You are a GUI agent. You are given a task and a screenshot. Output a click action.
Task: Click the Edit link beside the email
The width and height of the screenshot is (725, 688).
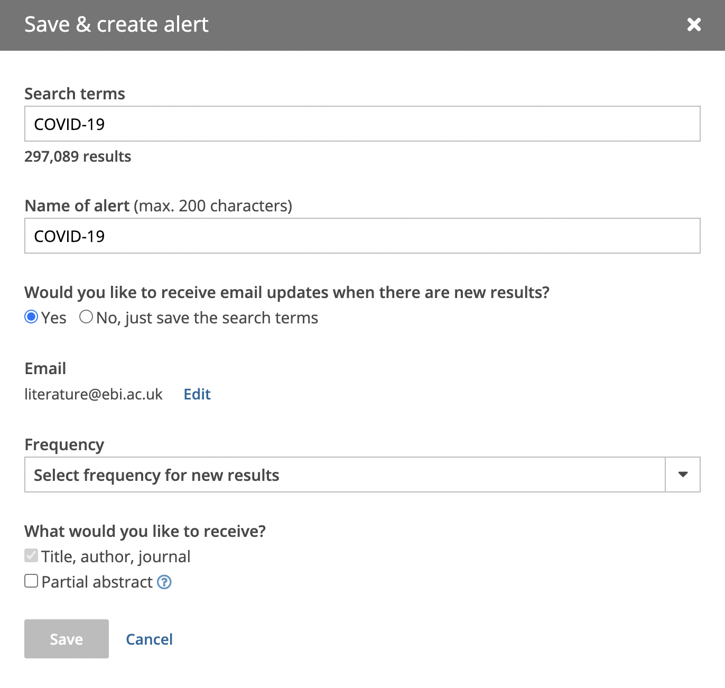tap(197, 394)
